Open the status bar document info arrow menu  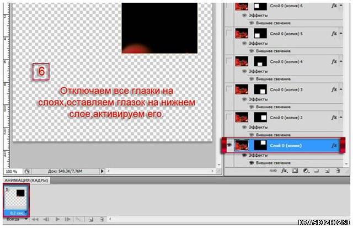click(102, 171)
